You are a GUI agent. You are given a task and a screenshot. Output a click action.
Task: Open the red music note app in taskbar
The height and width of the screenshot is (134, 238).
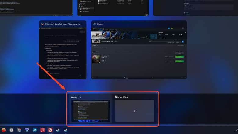pyautogui.click(x=42, y=130)
